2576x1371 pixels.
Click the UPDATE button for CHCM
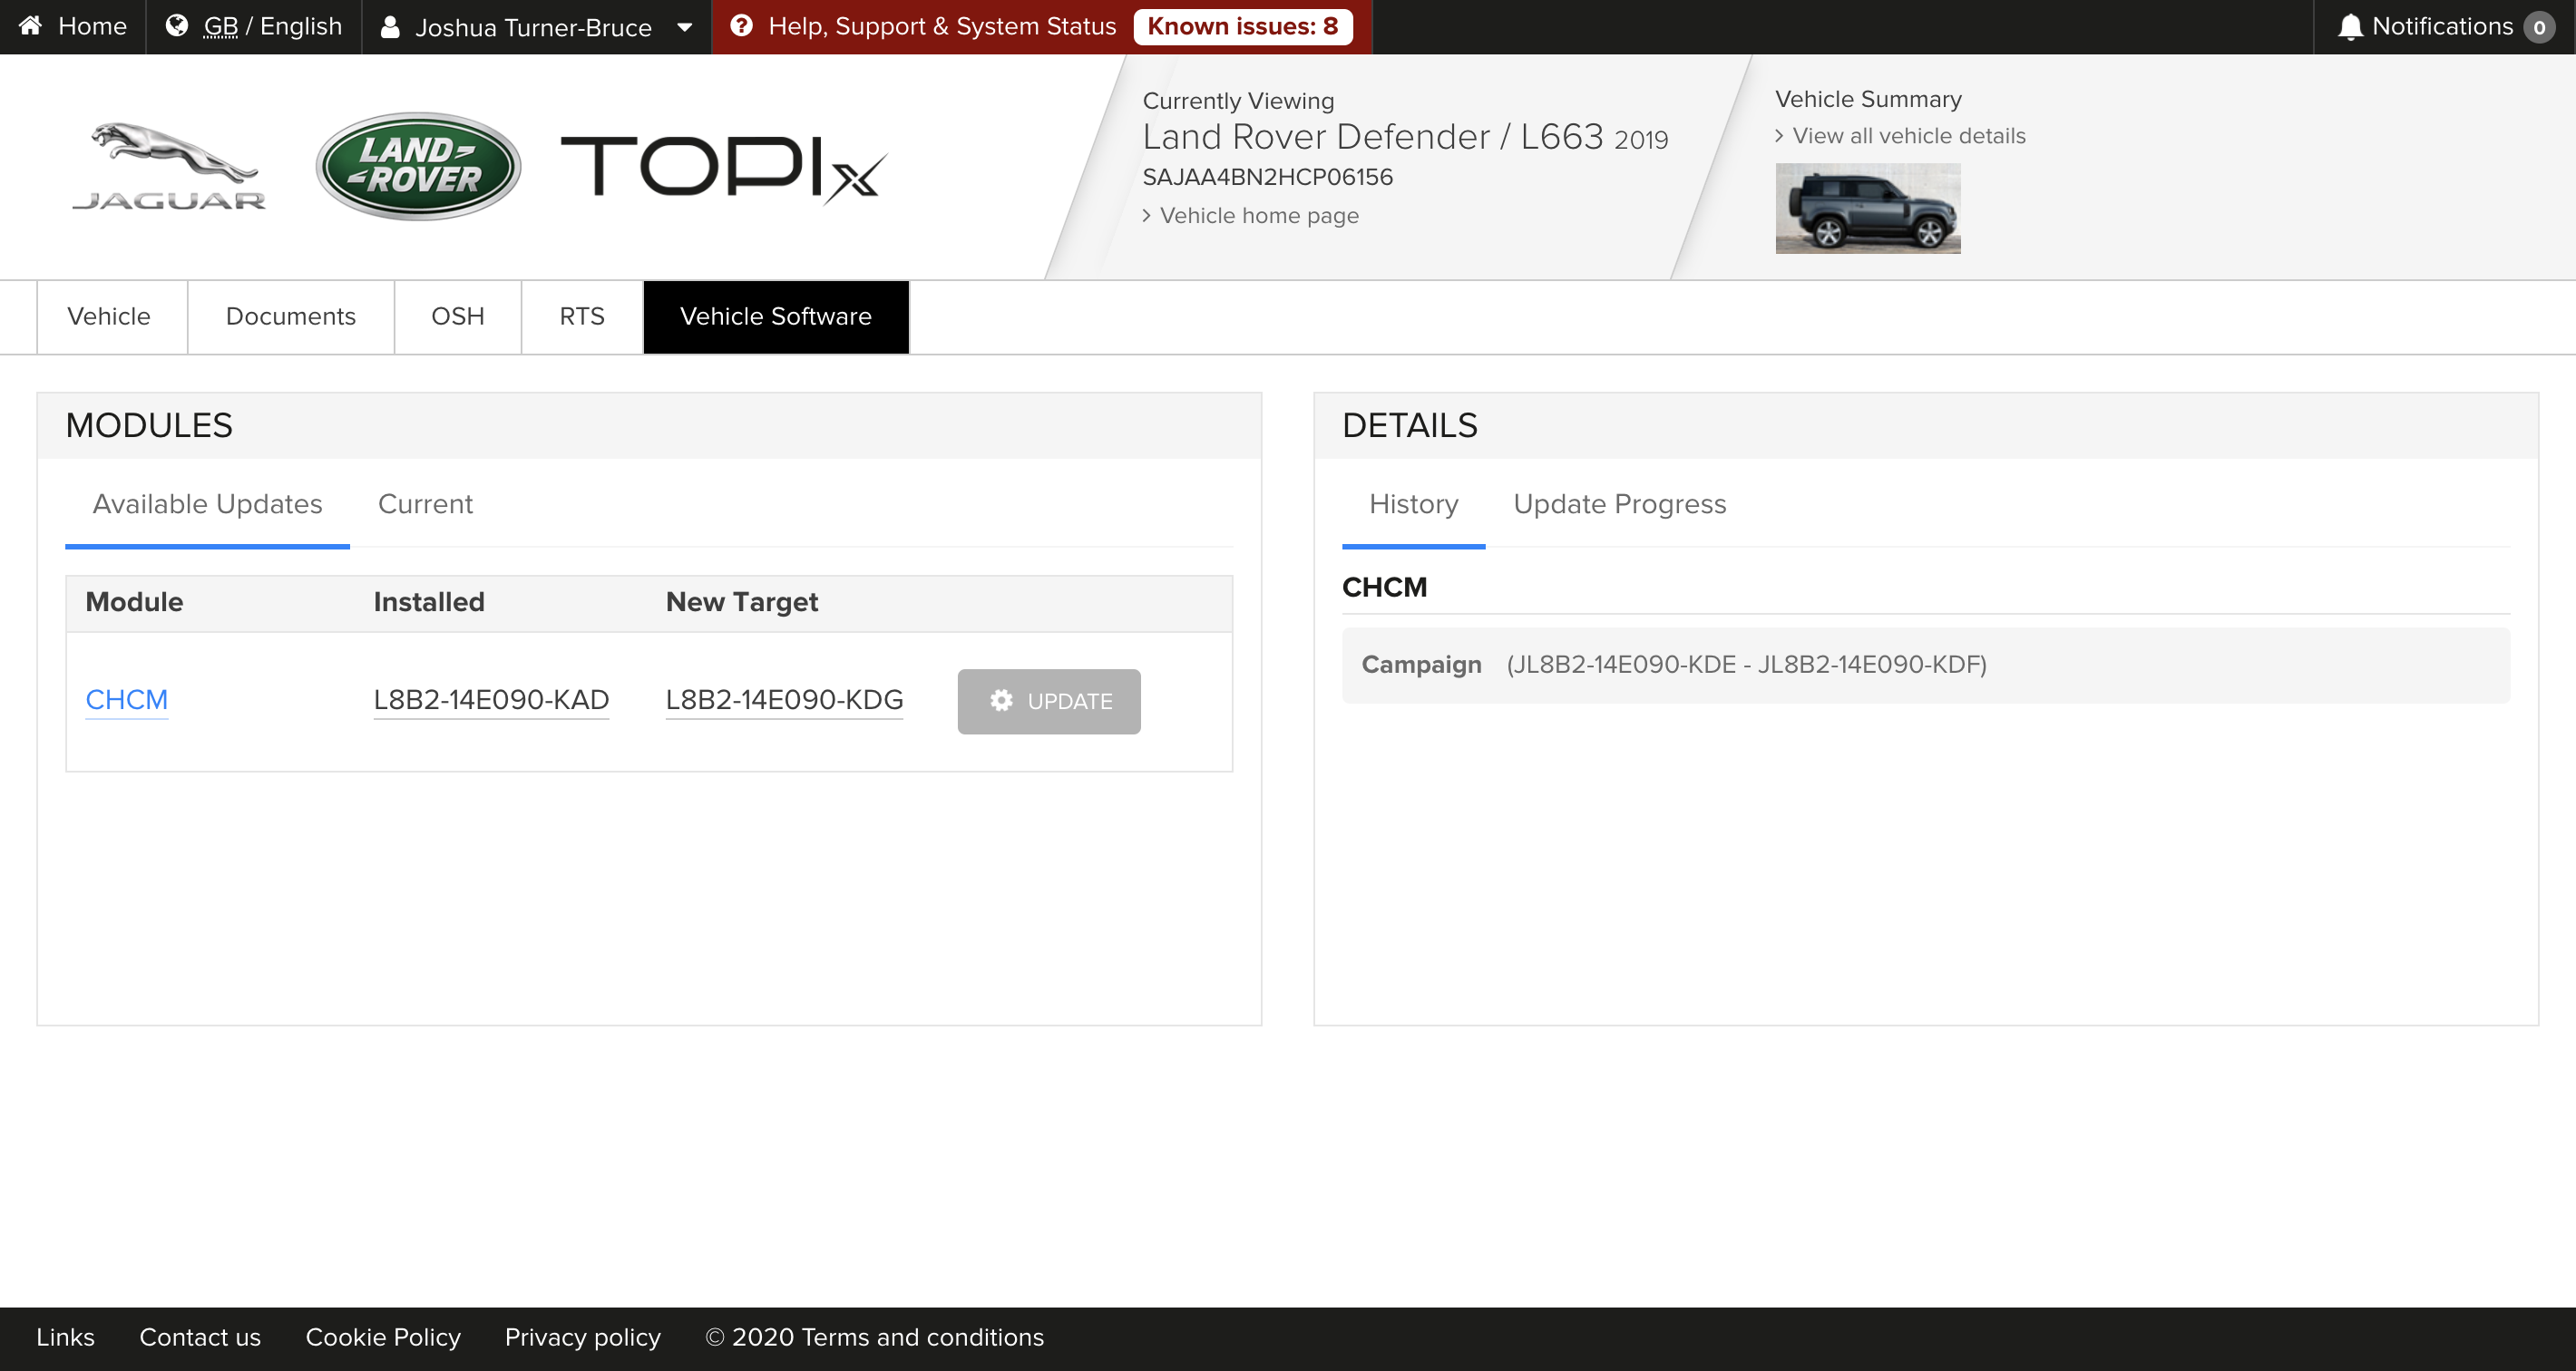point(1049,701)
